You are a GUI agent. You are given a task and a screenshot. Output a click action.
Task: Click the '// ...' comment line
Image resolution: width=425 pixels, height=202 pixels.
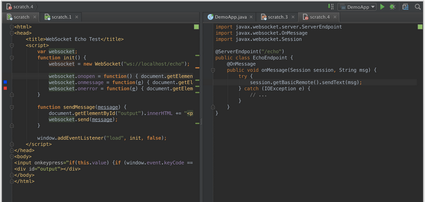(x=258, y=95)
